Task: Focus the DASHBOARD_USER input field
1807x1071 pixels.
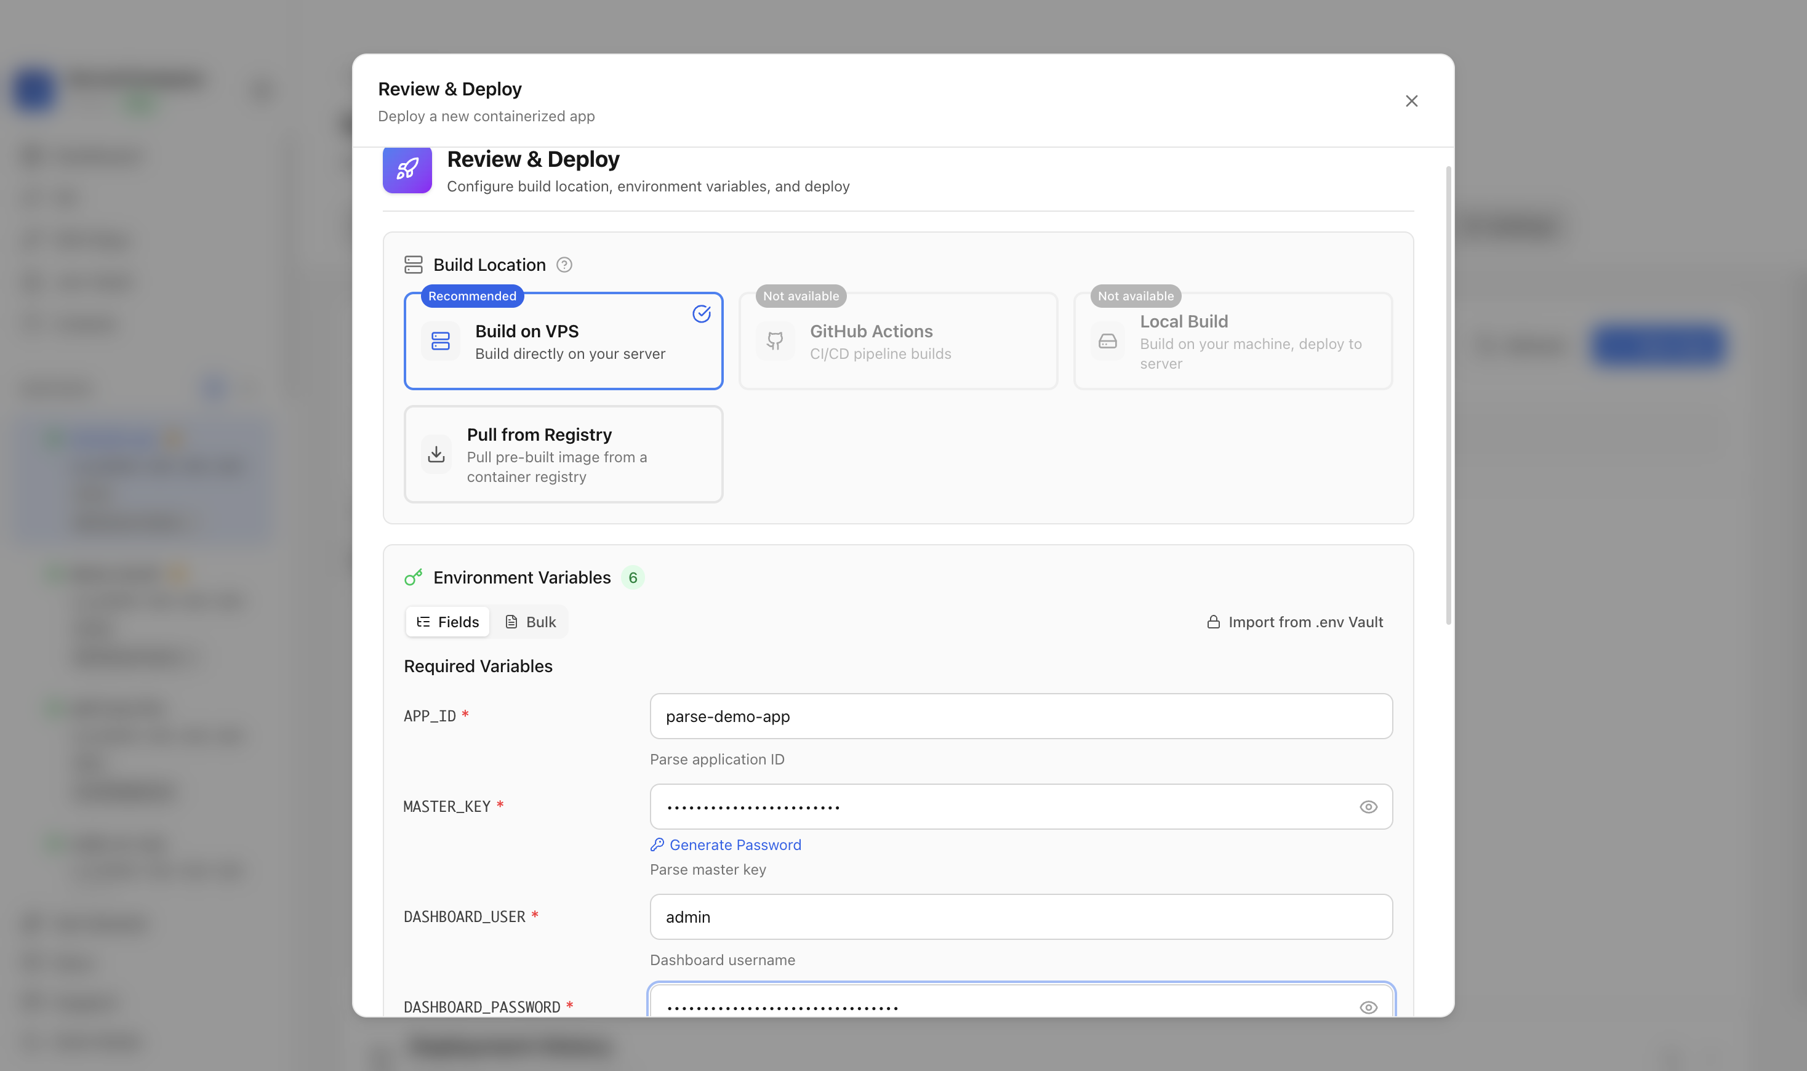Action: pyautogui.click(x=1021, y=917)
